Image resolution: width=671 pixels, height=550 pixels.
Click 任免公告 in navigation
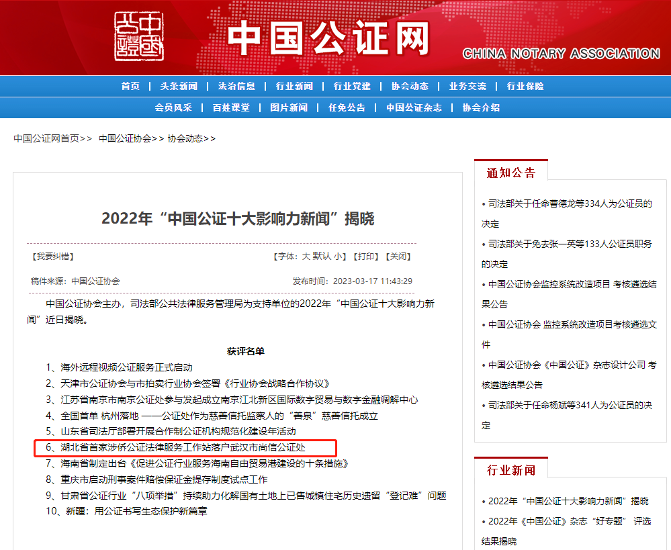click(x=347, y=107)
